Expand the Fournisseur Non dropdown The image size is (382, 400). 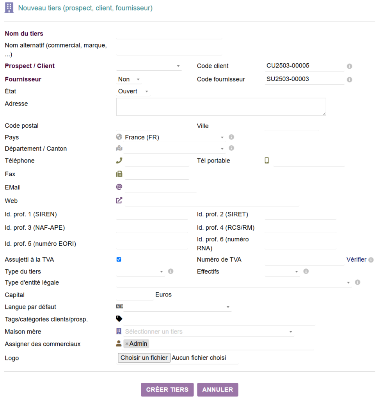click(x=129, y=79)
